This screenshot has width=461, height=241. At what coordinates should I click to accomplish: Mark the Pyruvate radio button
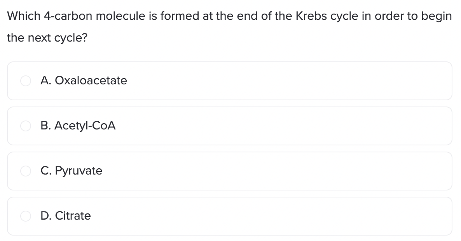click(x=26, y=171)
